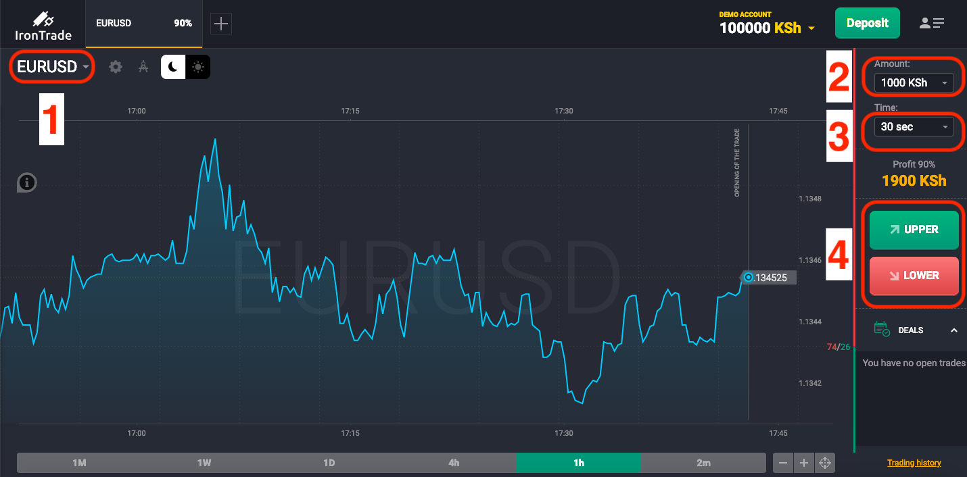Add a new asset tab
Screen dimensions: 967x477
221,24
